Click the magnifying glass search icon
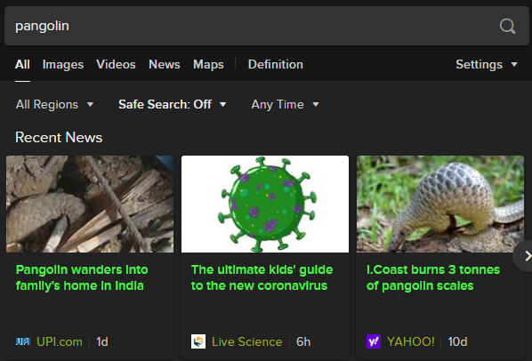The image size is (532, 361). (x=508, y=26)
